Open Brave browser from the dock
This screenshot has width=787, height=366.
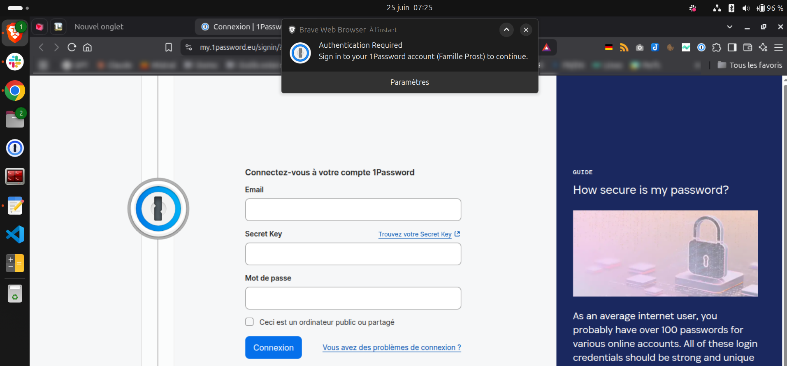coord(15,33)
